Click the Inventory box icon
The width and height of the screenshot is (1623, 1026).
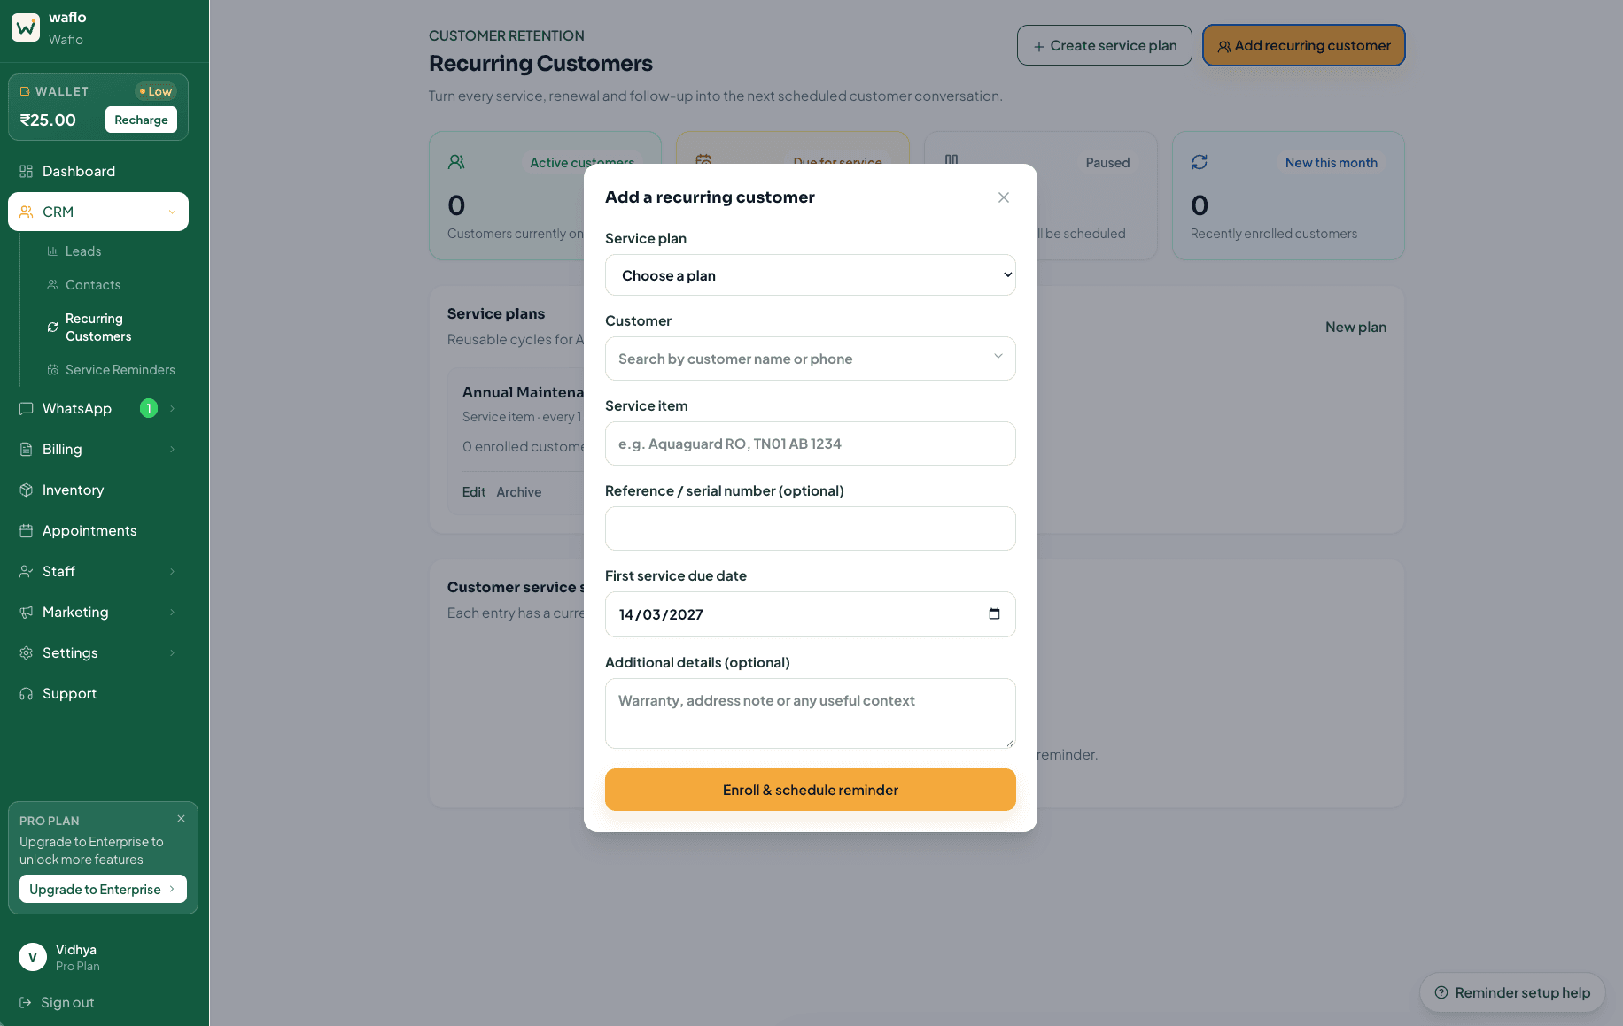tap(27, 490)
